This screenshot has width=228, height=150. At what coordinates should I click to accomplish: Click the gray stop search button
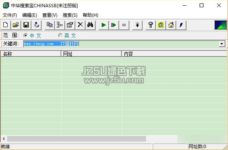click(x=124, y=25)
